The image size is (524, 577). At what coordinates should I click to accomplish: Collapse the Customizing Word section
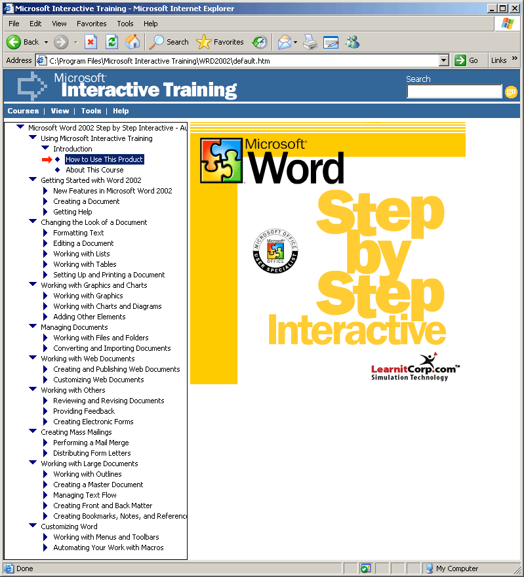(33, 526)
